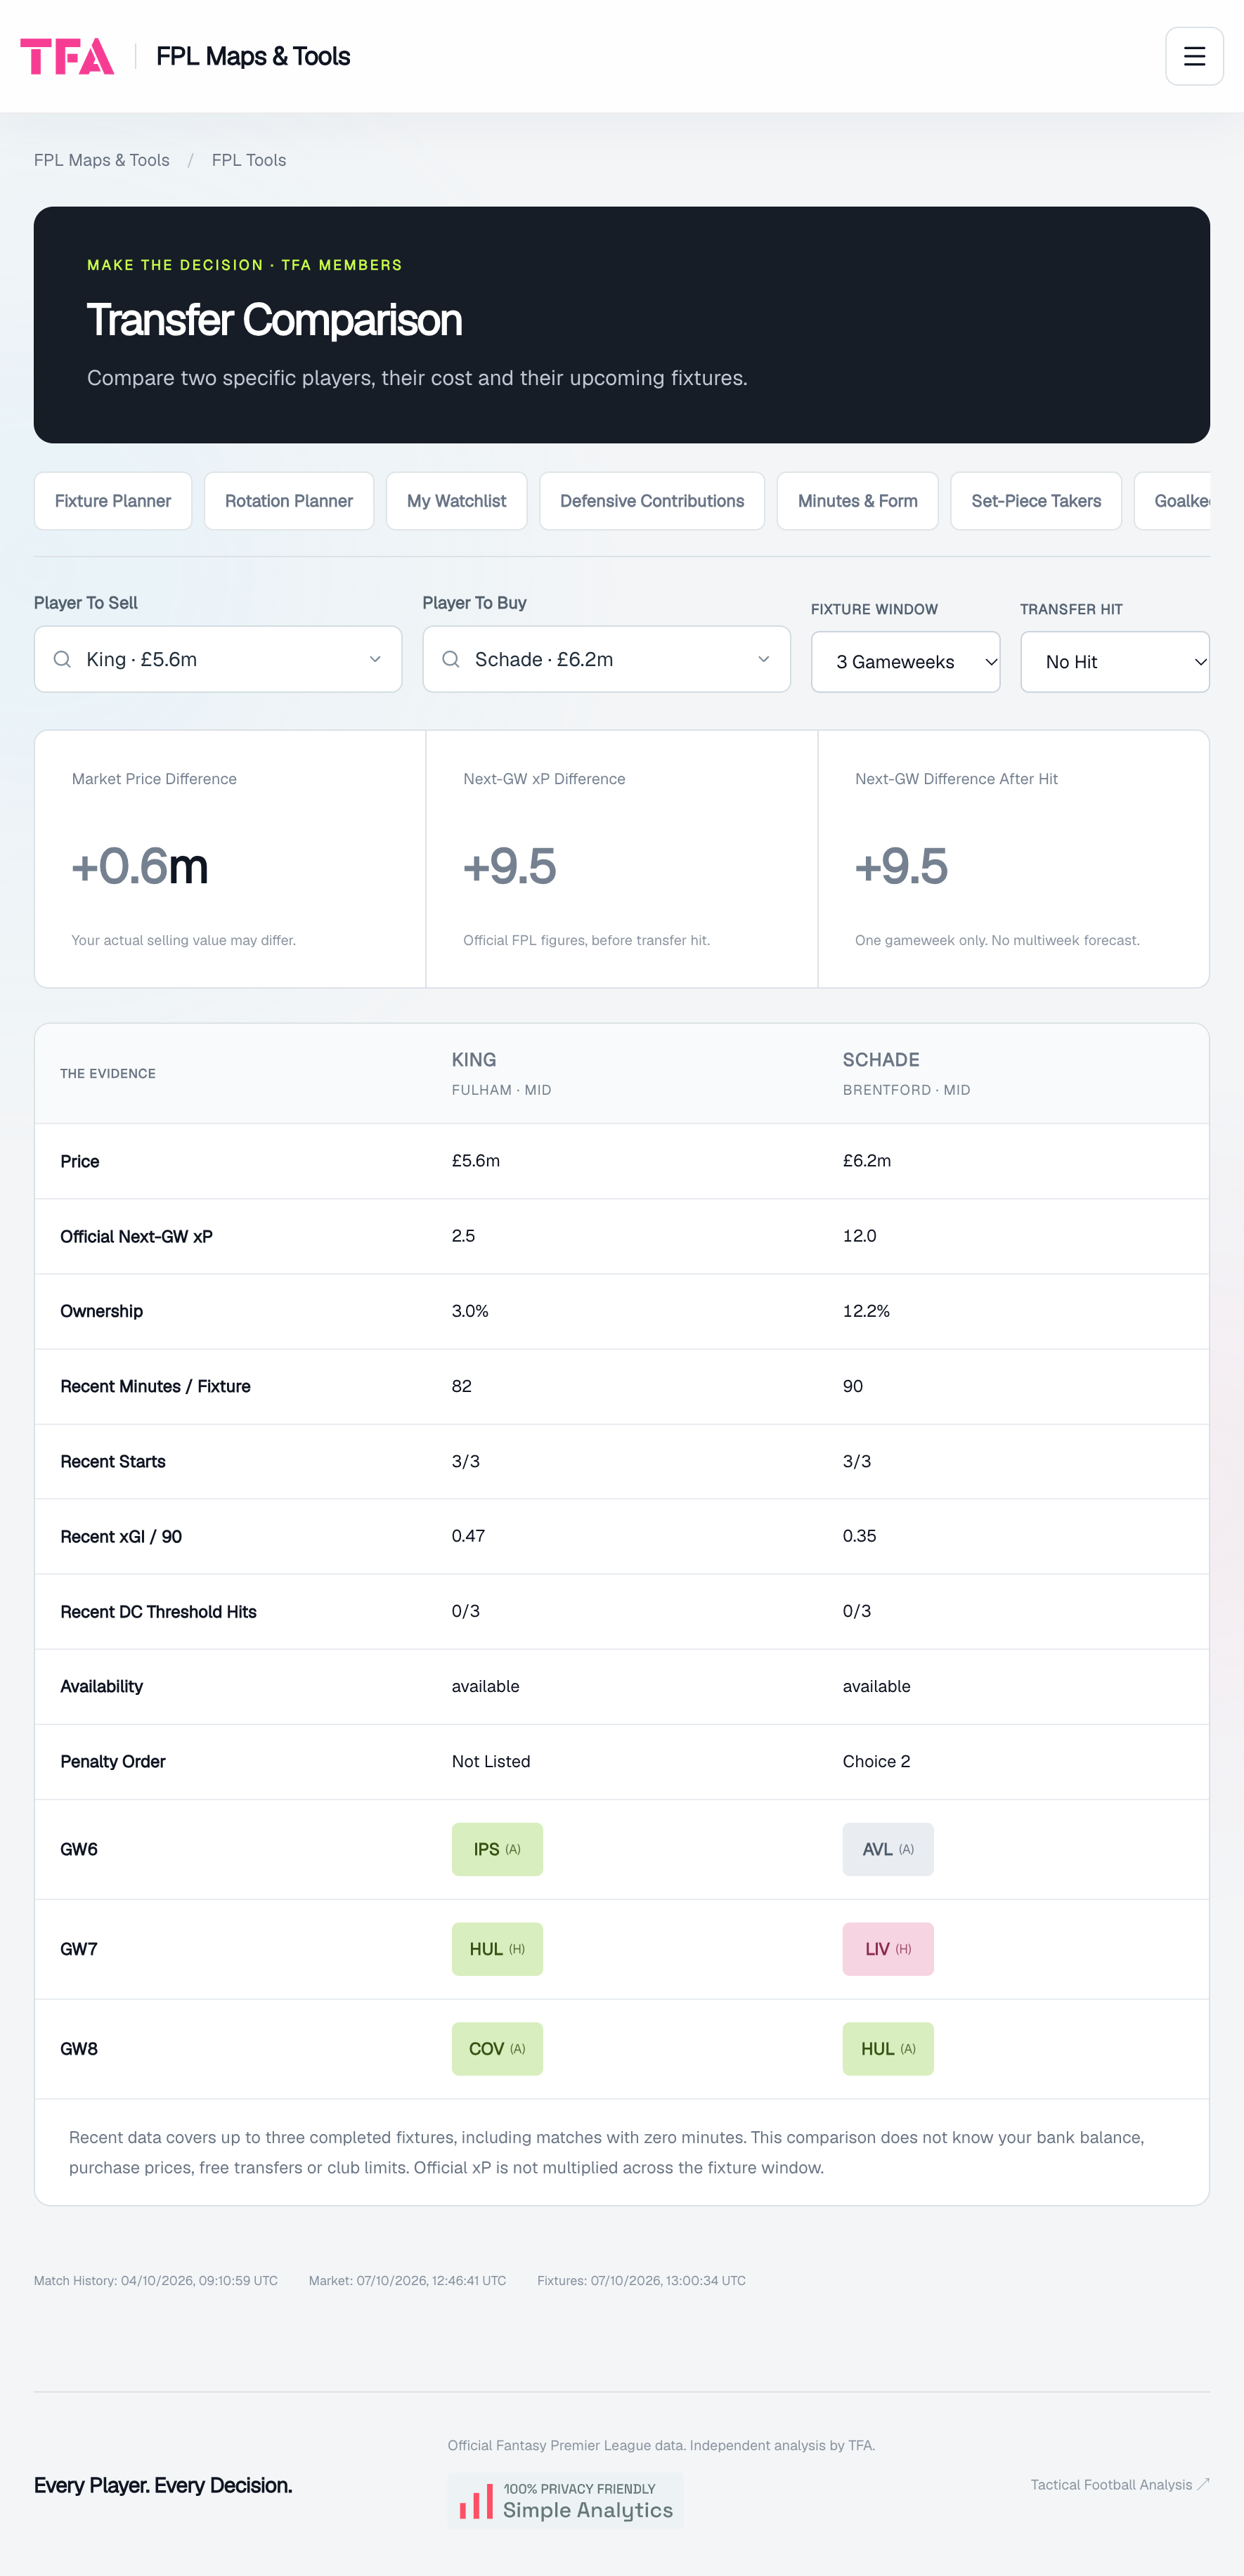The width and height of the screenshot is (1244, 2576).
Task: Click Schade's 12.2% ownership value
Action: click(866, 1311)
